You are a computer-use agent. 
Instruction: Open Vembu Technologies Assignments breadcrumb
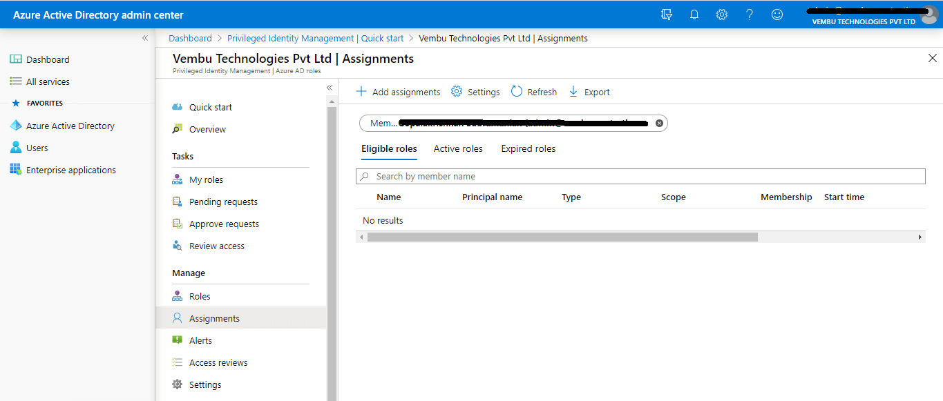coord(504,39)
